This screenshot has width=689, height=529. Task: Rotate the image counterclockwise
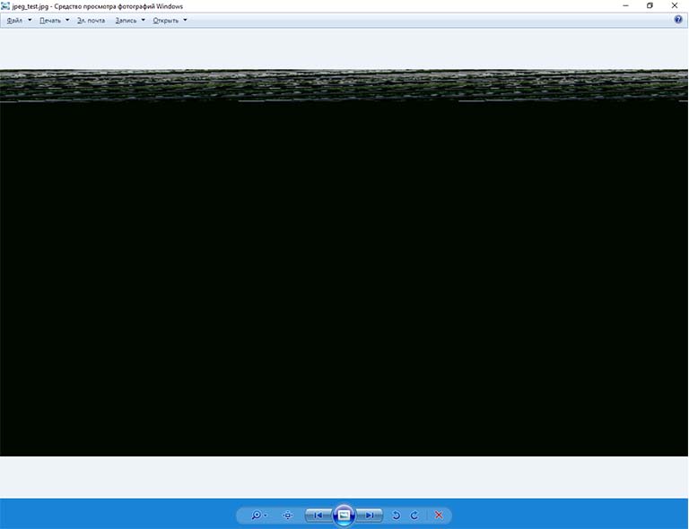click(x=397, y=516)
